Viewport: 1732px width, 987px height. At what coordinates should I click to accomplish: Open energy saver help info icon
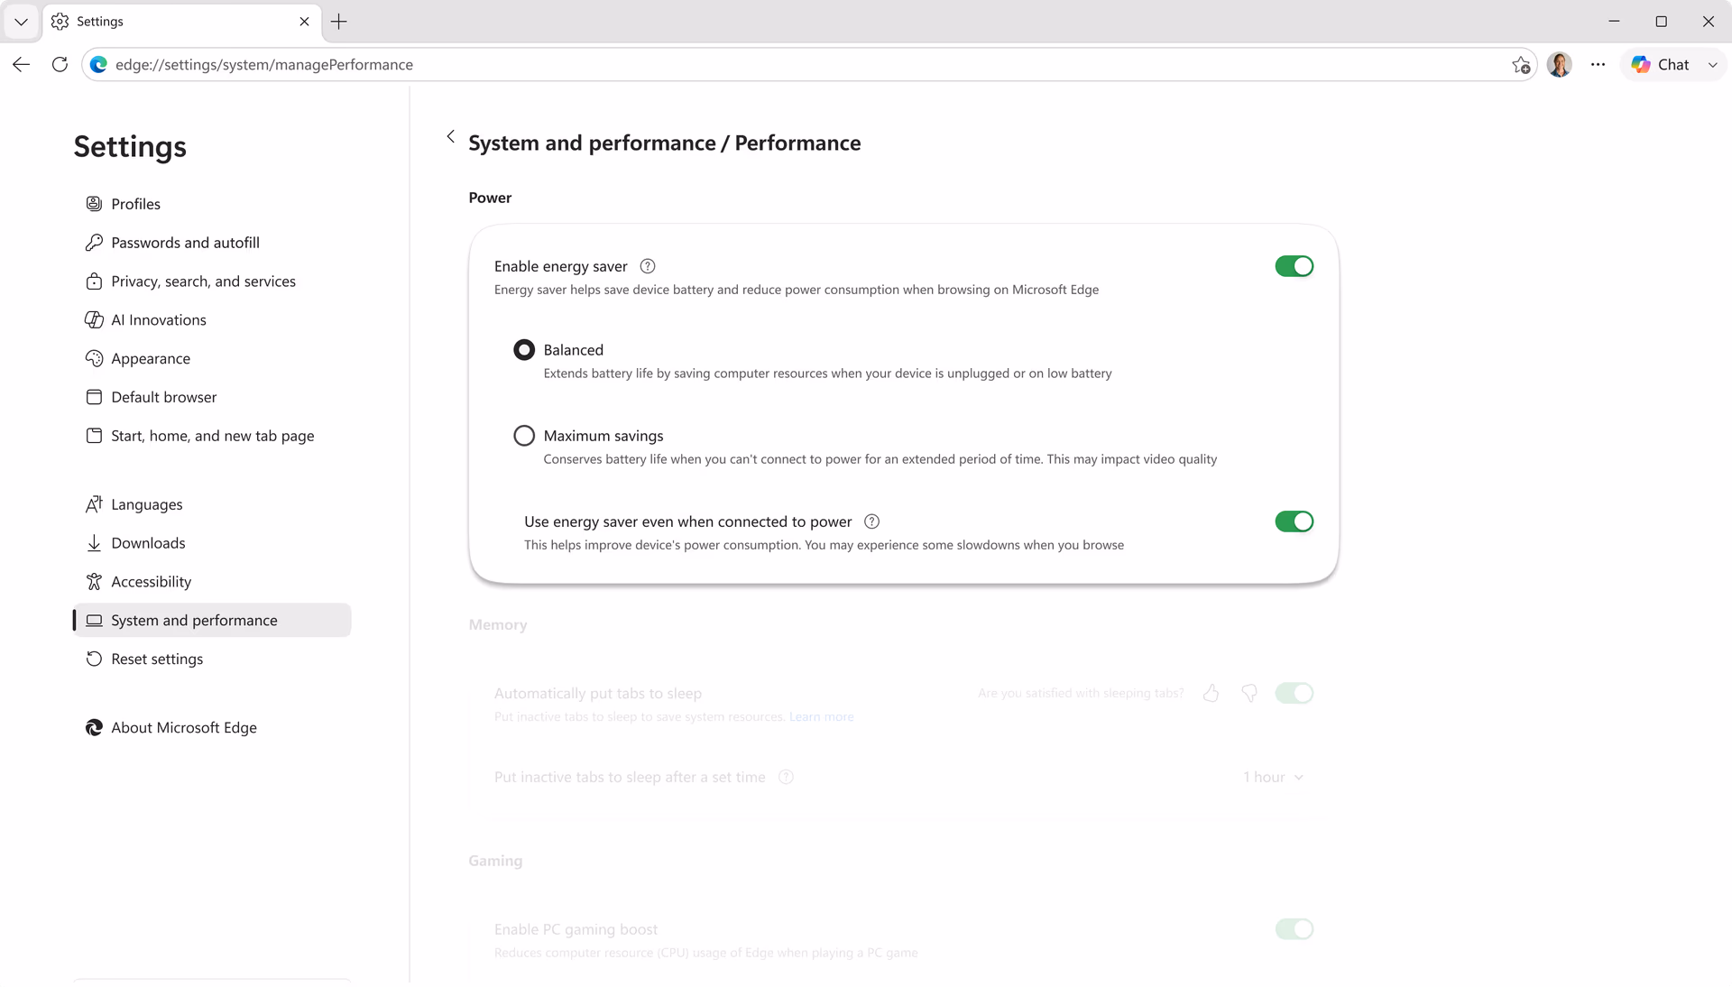pos(648,266)
